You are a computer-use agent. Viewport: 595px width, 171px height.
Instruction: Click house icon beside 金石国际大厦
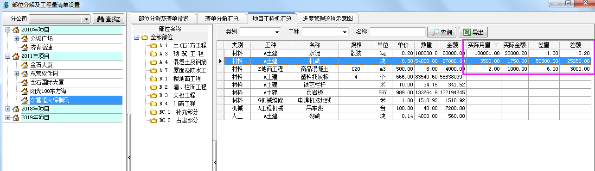coord(25,82)
